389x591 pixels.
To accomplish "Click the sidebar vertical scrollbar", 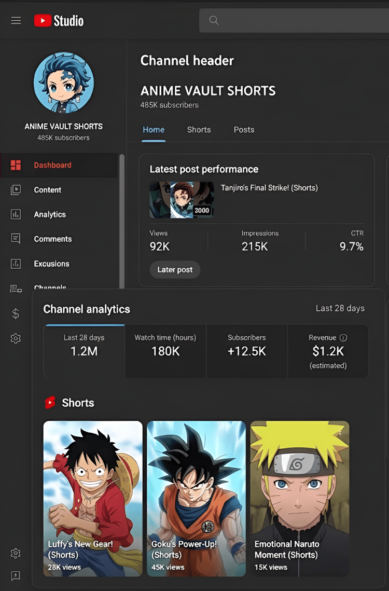I will tap(122, 221).
